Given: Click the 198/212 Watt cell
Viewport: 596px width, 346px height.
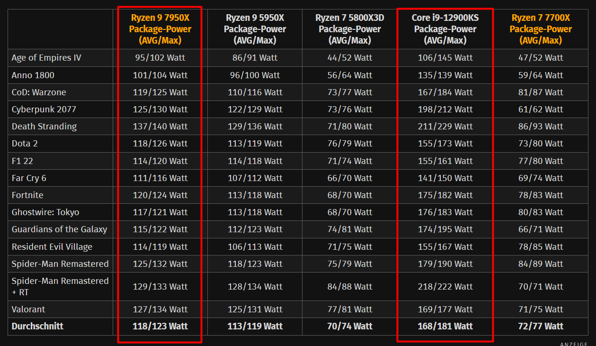Looking at the screenshot, I should pos(445,109).
